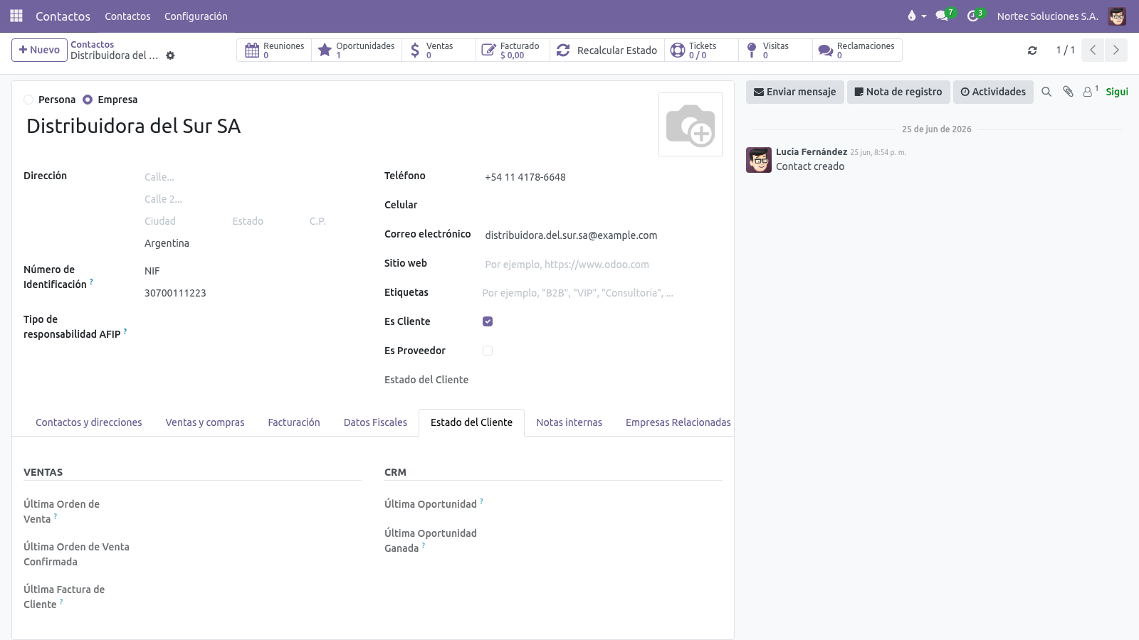Click the contact photo placeholder
This screenshot has width=1139, height=640.
coord(691,124)
